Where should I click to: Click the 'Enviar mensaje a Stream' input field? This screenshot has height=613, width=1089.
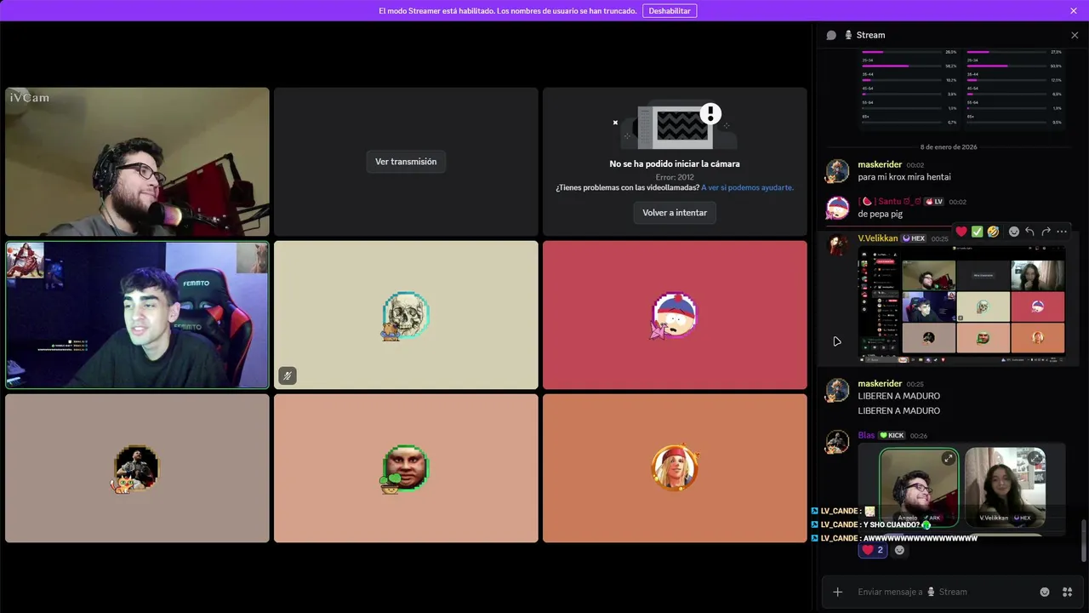pyautogui.click(x=944, y=592)
